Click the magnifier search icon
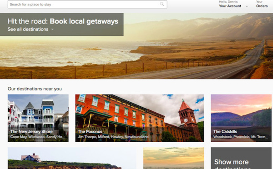The image size is (273, 169). click(162, 4)
